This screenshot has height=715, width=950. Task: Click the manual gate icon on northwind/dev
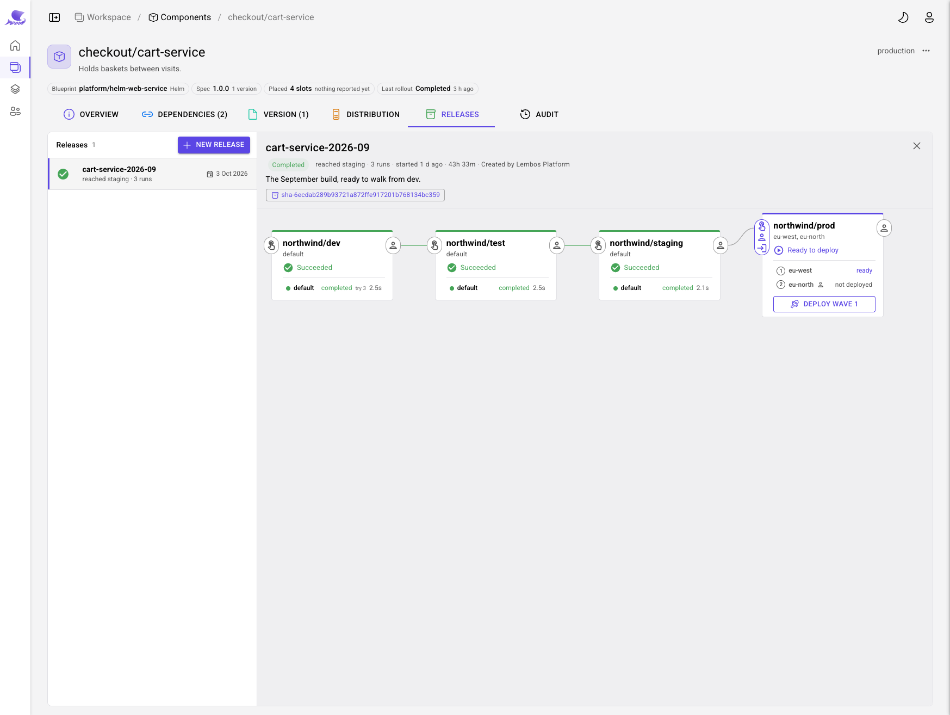point(271,245)
